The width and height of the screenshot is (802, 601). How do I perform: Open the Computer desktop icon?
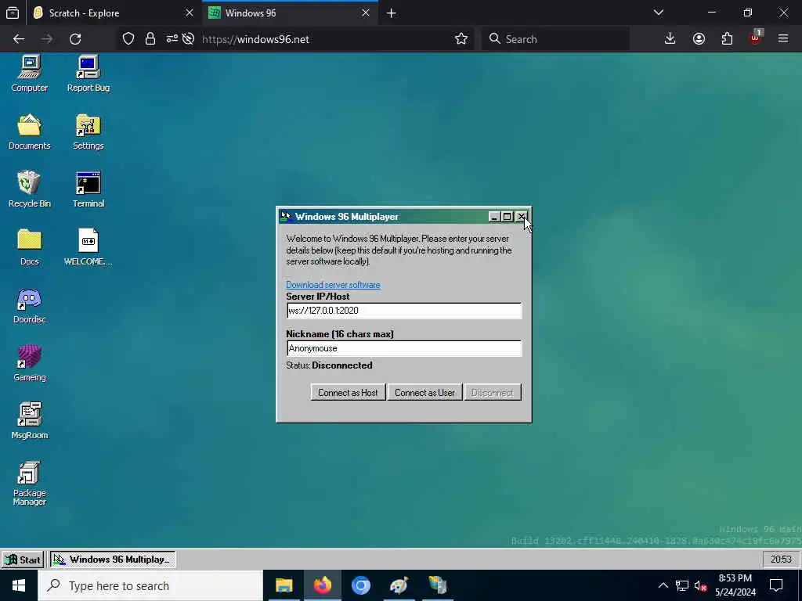coord(29,74)
